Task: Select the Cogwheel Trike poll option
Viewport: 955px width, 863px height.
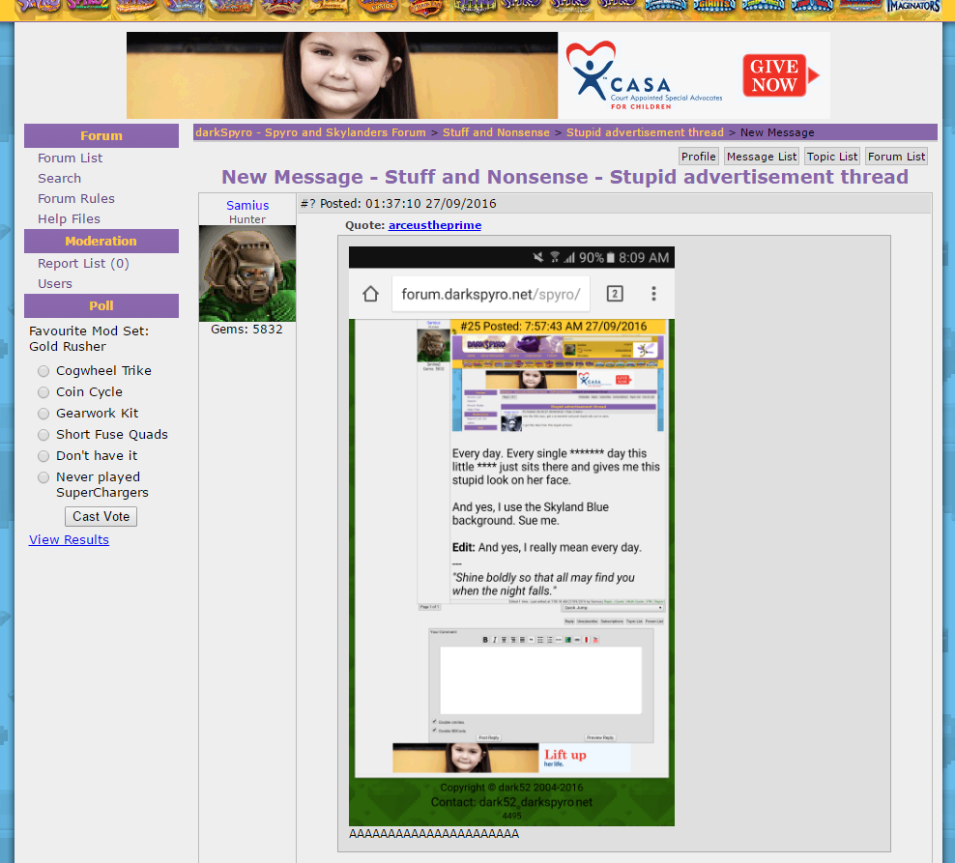Action: pos(43,371)
